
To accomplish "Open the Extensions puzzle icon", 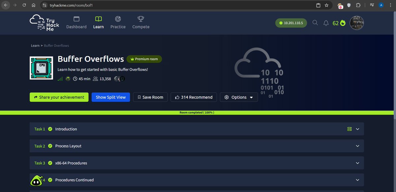I will pyautogui.click(x=358, y=5).
